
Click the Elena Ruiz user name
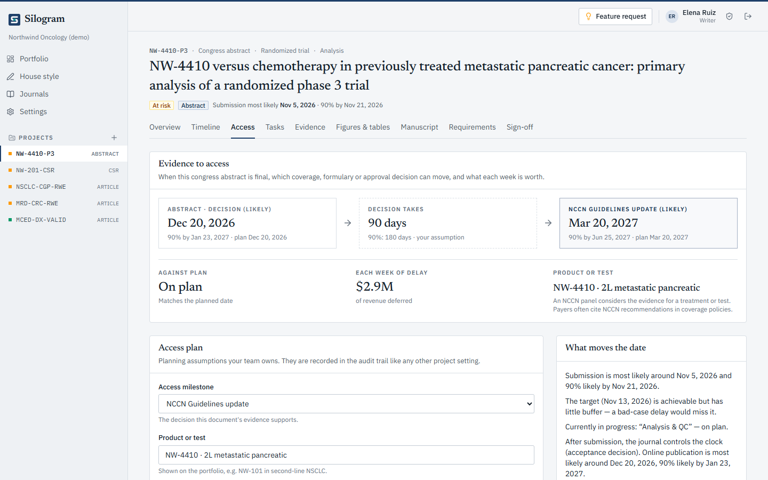pos(699,13)
